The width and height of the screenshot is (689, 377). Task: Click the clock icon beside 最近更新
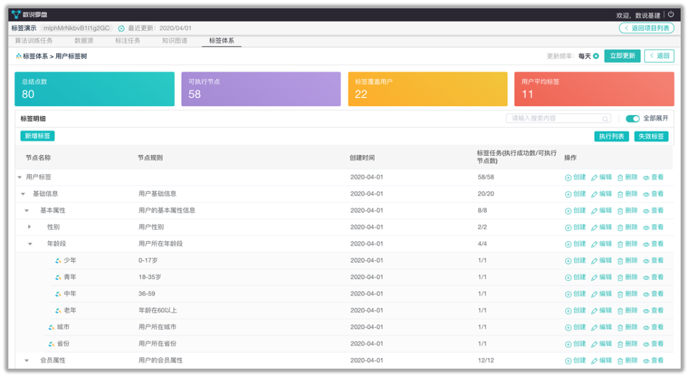tap(121, 29)
